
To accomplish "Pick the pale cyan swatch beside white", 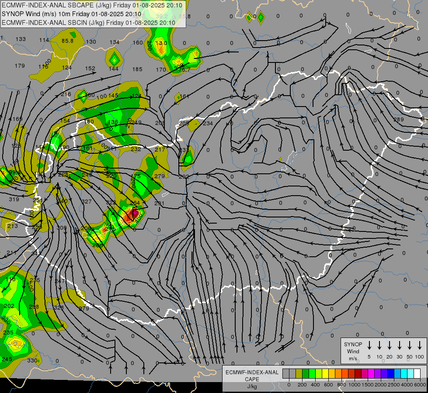I will [x=411, y=374].
